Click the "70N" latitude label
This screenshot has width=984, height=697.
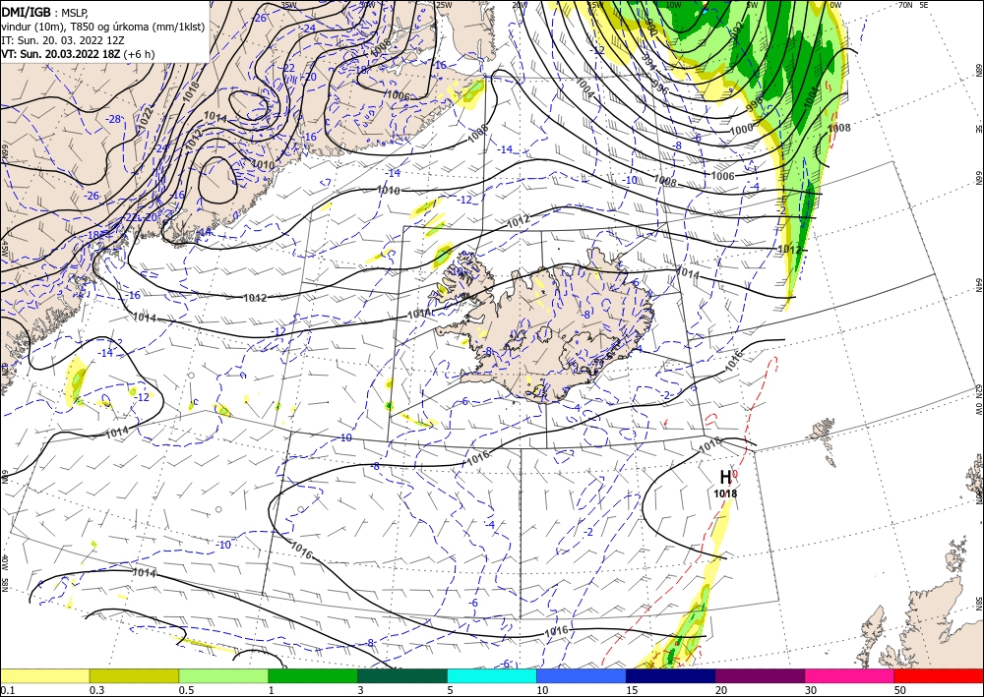905,5
